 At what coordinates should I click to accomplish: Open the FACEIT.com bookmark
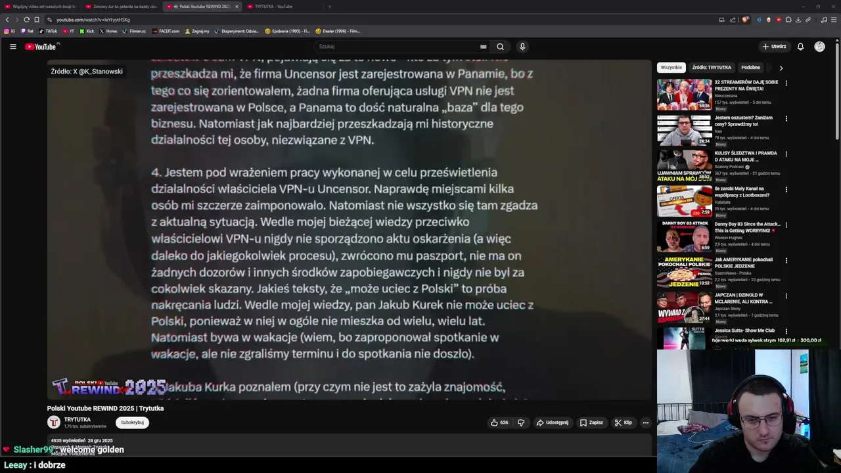coord(166,31)
